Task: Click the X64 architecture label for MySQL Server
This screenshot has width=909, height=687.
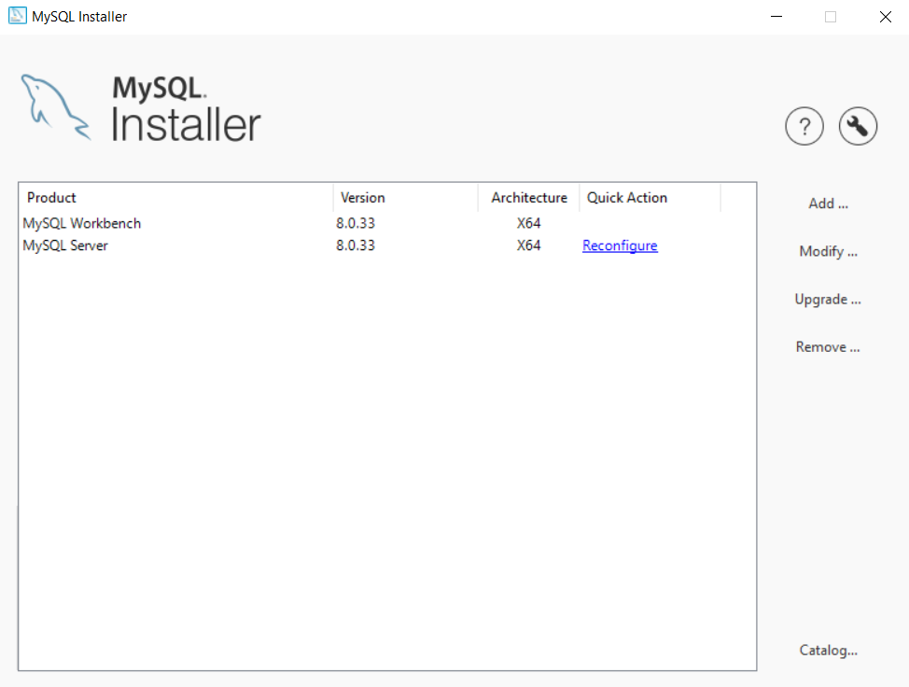Action: pos(528,245)
